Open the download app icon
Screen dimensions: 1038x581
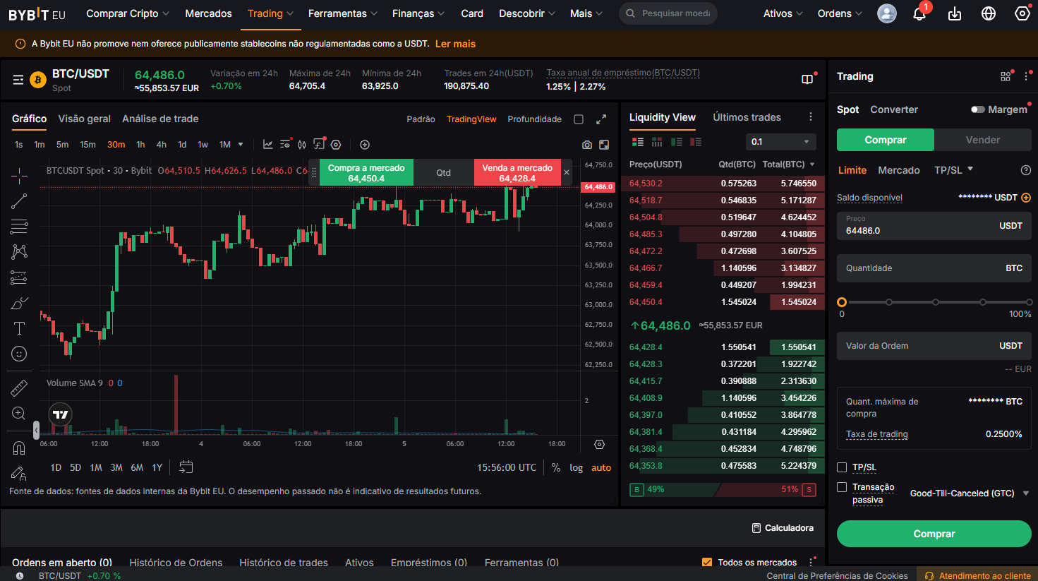click(955, 13)
